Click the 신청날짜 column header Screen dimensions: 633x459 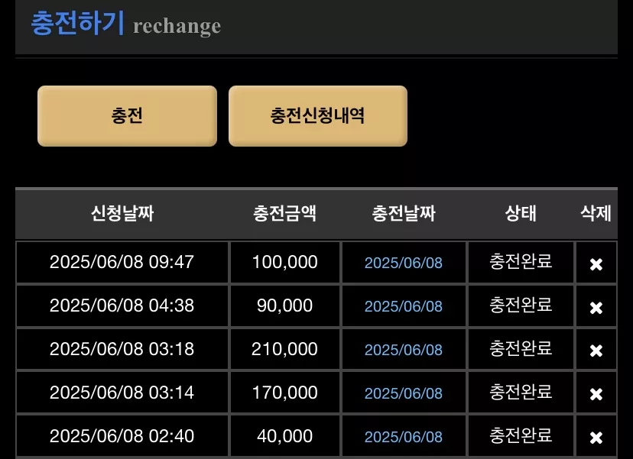pyautogui.click(x=122, y=213)
